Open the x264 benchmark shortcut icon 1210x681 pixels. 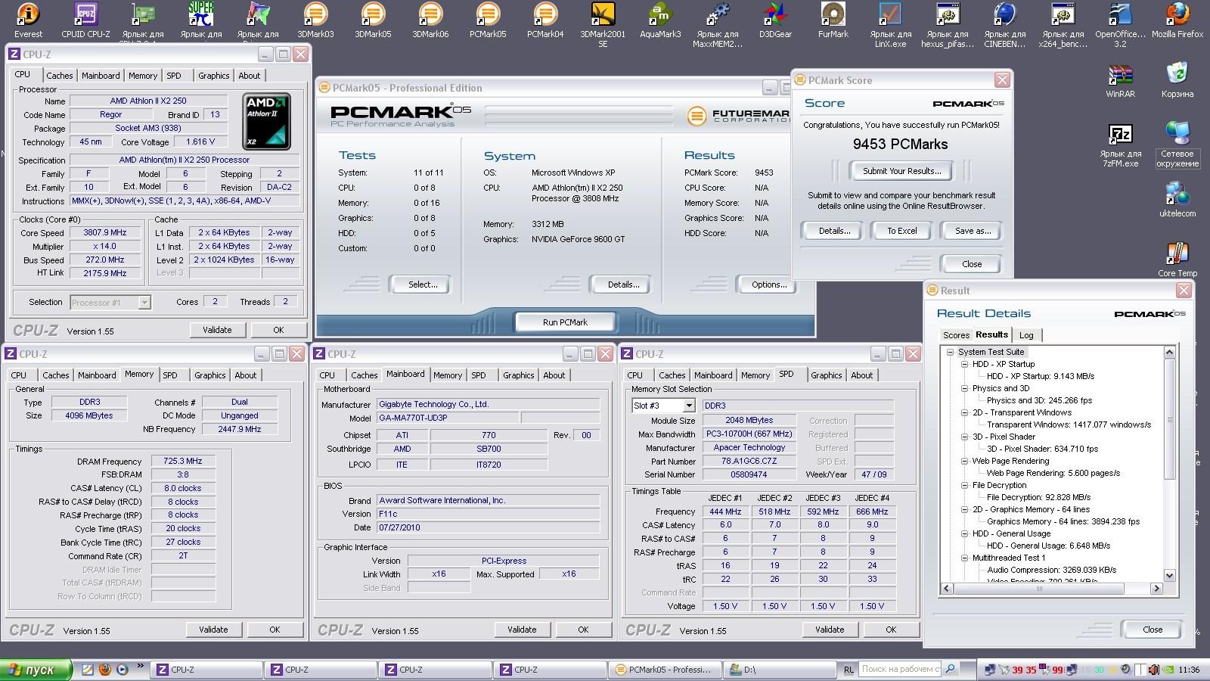coord(1063,24)
